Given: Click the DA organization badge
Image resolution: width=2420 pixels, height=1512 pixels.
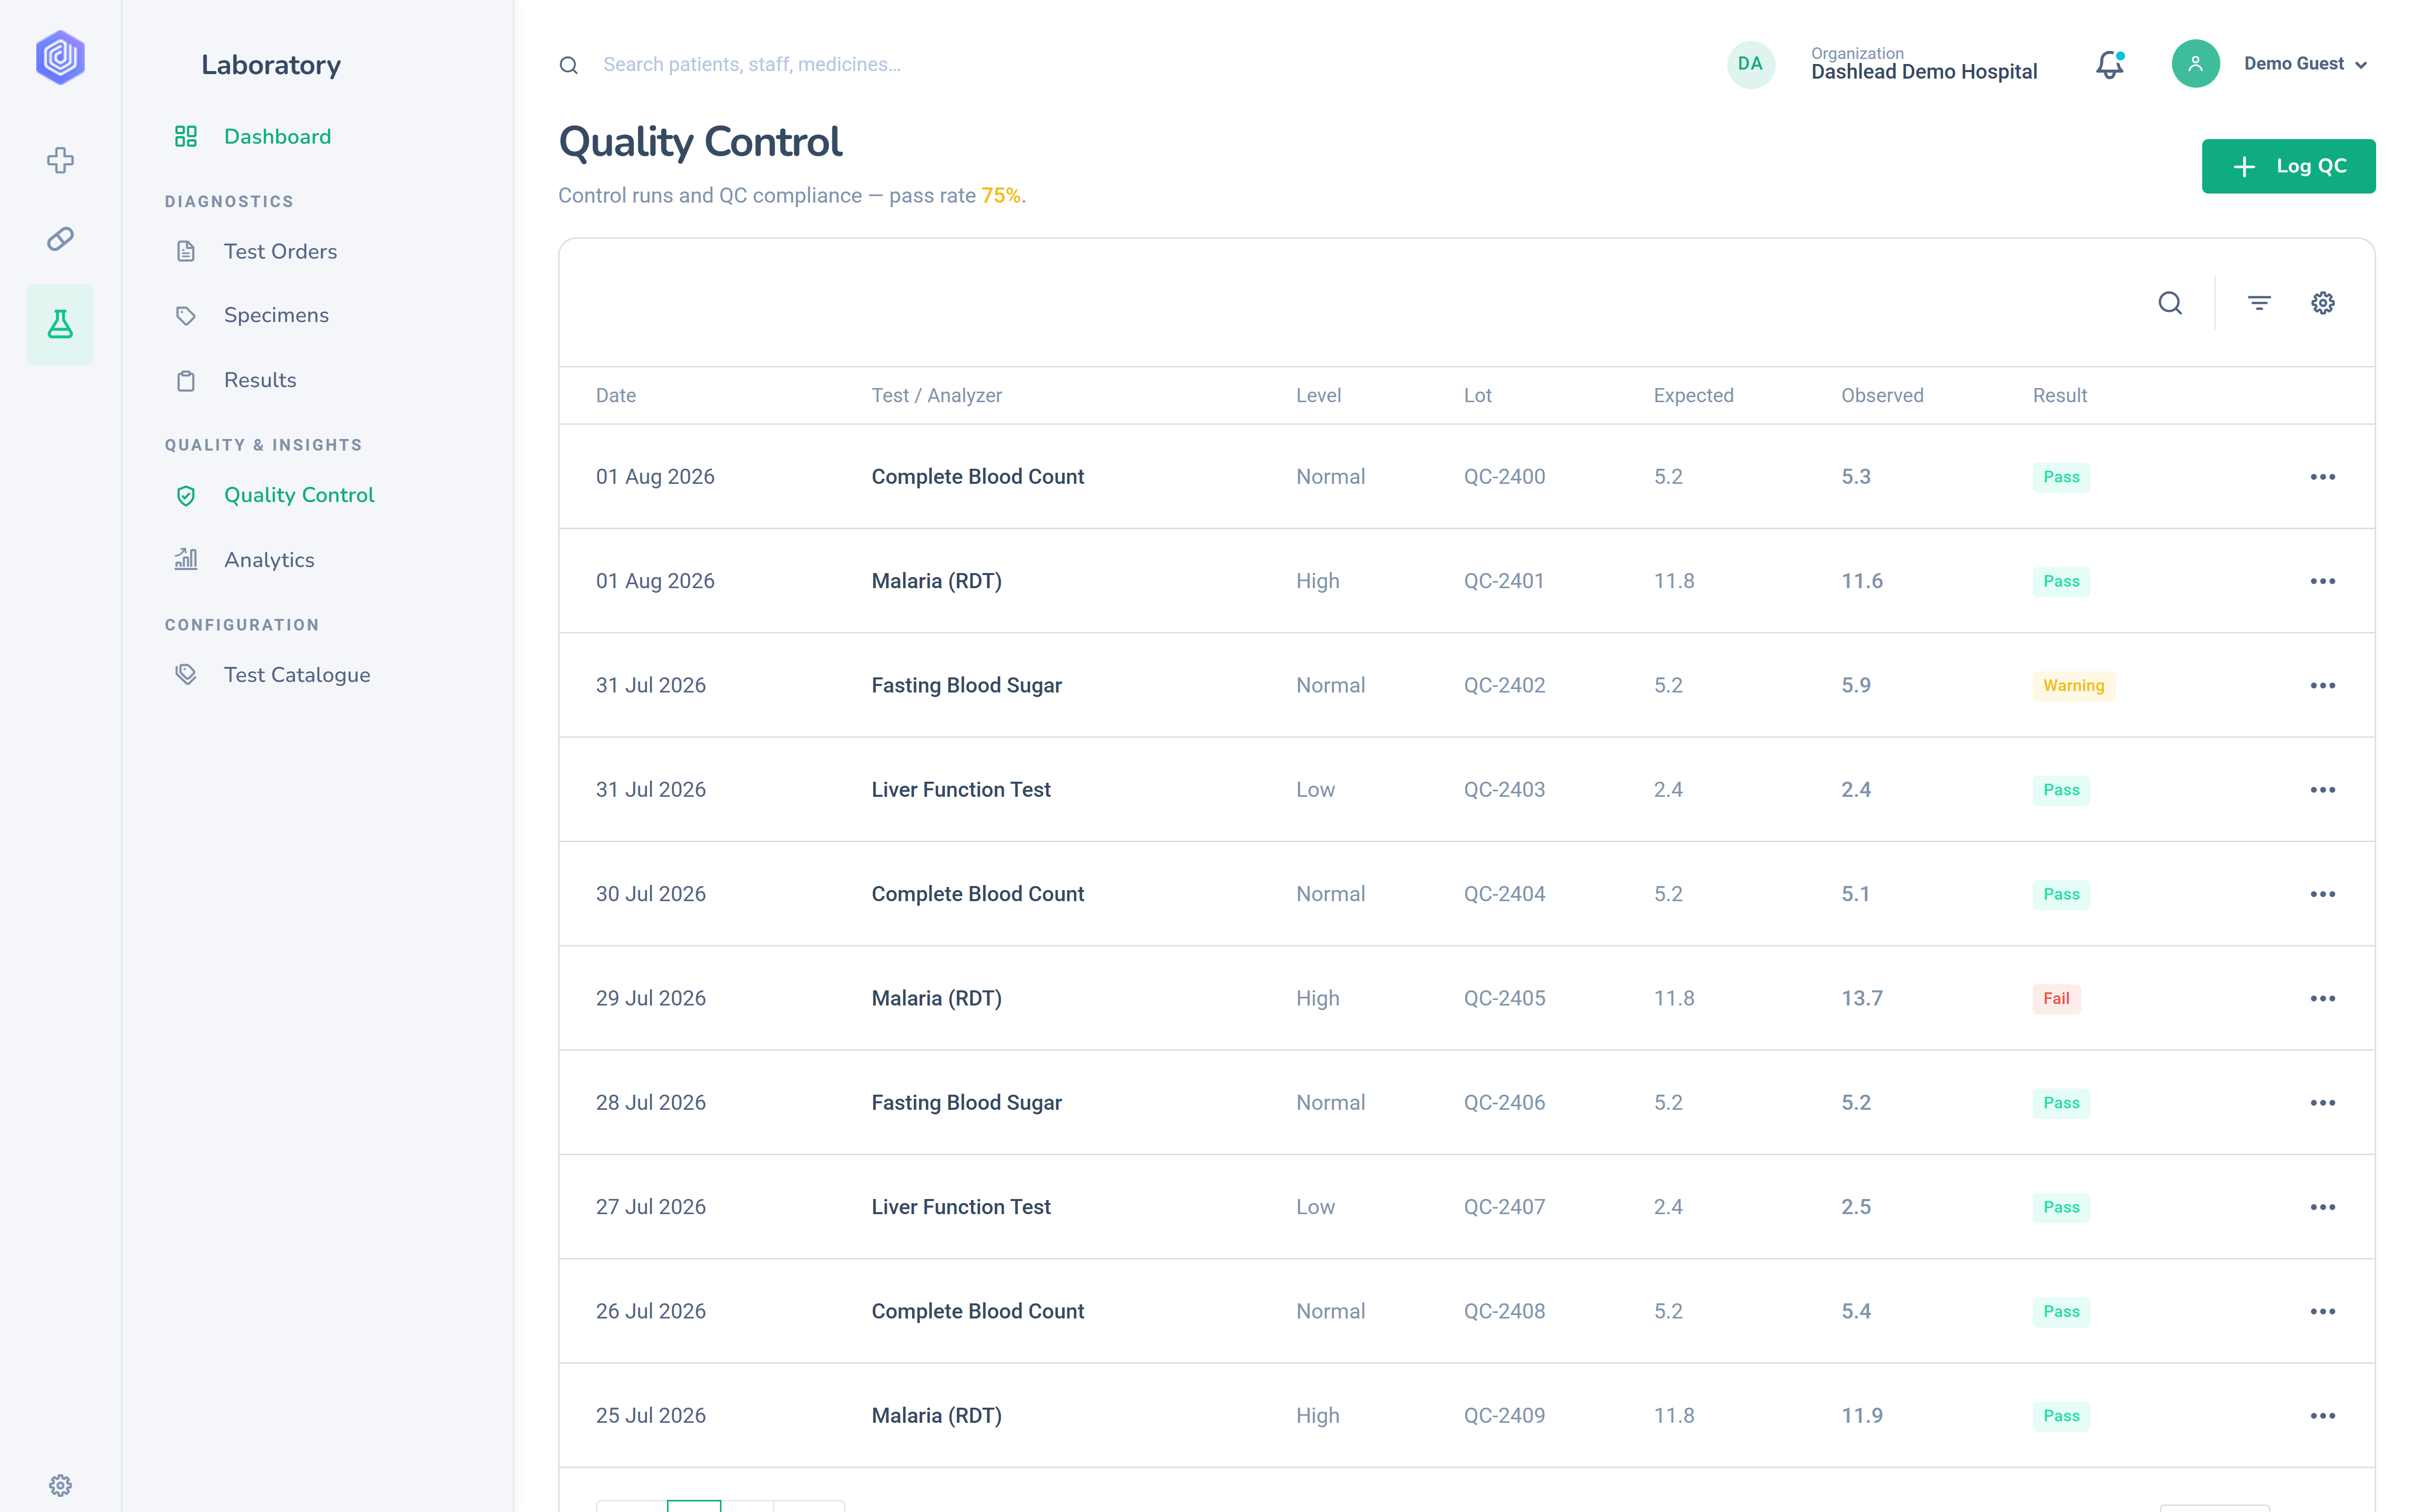Looking at the screenshot, I should (1750, 64).
